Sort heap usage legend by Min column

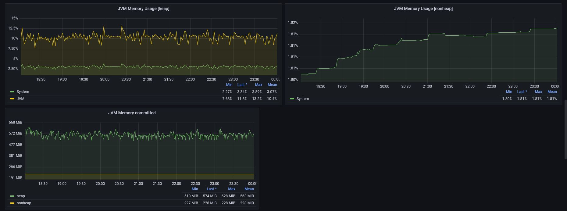tap(229, 85)
